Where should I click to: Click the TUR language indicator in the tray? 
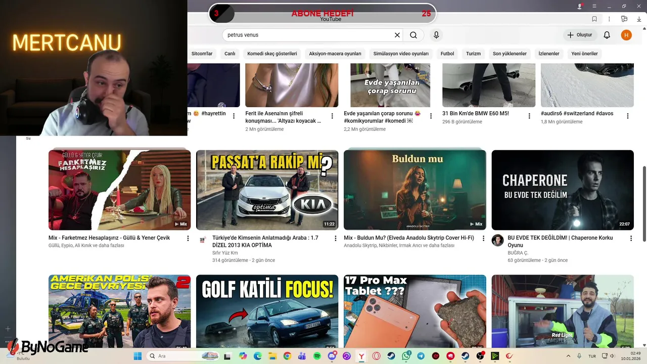(x=592, y=356)
